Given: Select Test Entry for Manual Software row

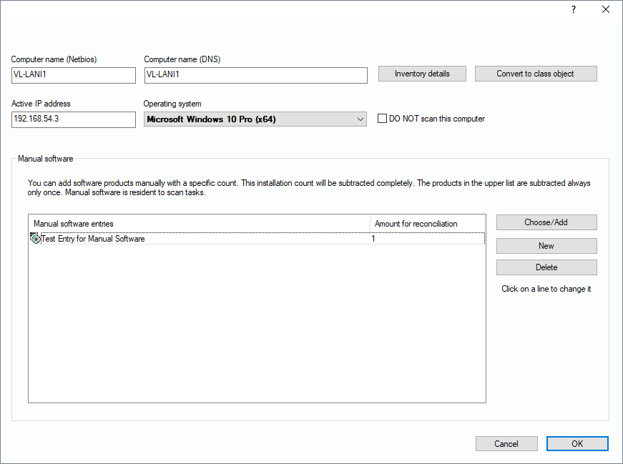Looking at the screenshot, I should [93, 239].
